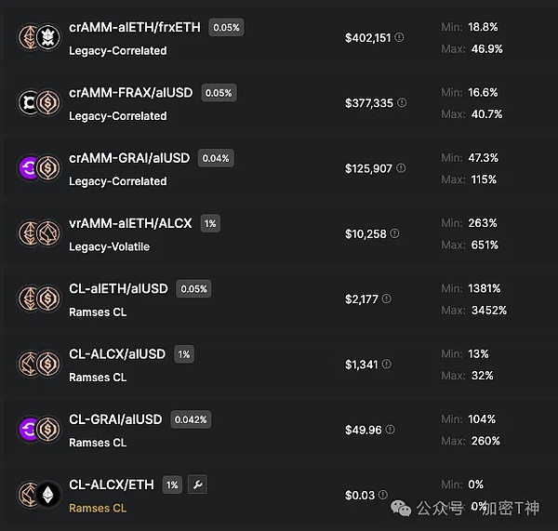Click the yellow Ramses CL label

[98, 508]
